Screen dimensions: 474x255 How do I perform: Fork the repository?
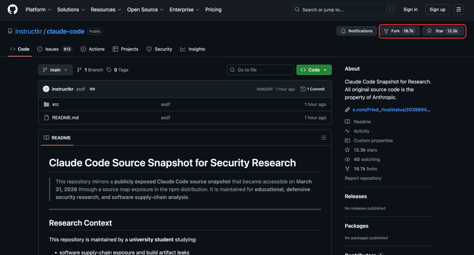click(399, 31)
